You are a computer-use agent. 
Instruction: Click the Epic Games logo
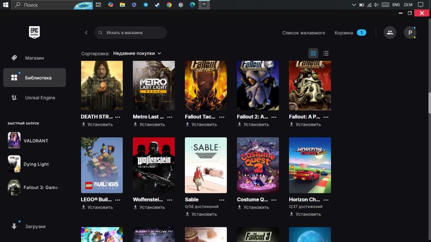34,32
